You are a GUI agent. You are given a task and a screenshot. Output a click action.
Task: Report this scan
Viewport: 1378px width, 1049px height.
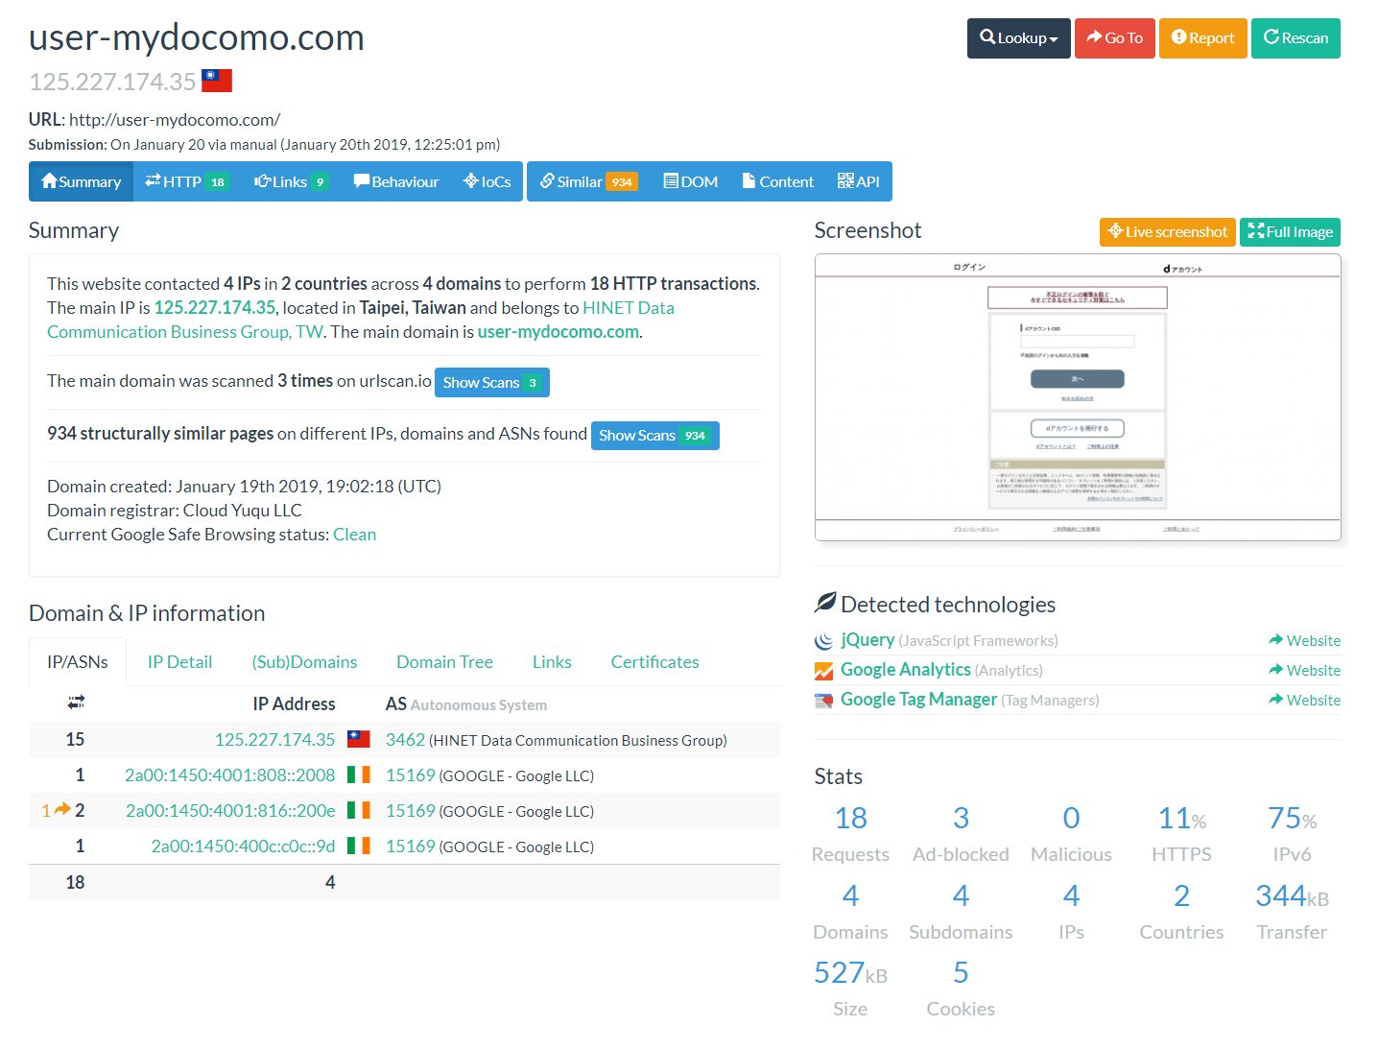coord(1202,38)
